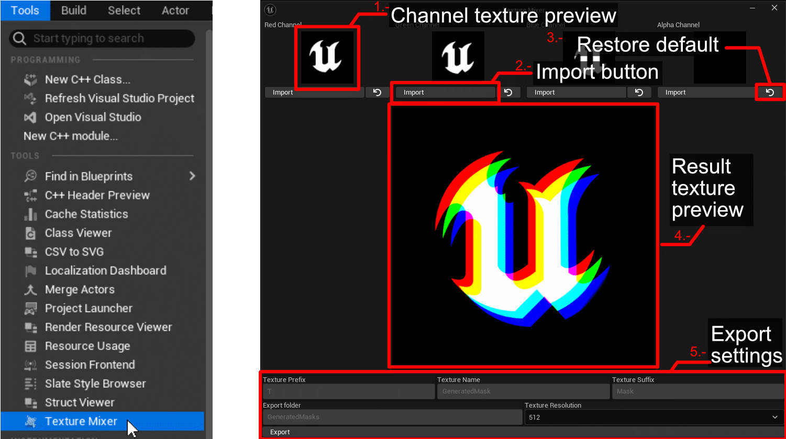786x439 pixels.
Task: Focus the Tools menu search field
Action: 102,38
